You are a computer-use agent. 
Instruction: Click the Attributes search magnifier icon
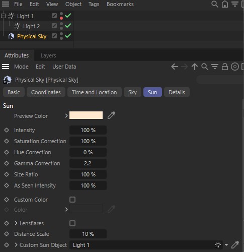pyautogui.click(x=205, y=67)
